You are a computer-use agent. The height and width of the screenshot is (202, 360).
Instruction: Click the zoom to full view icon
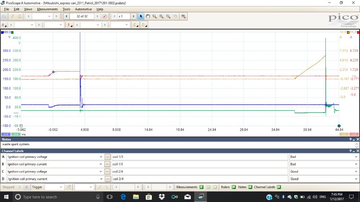click(x=184, y=17)
